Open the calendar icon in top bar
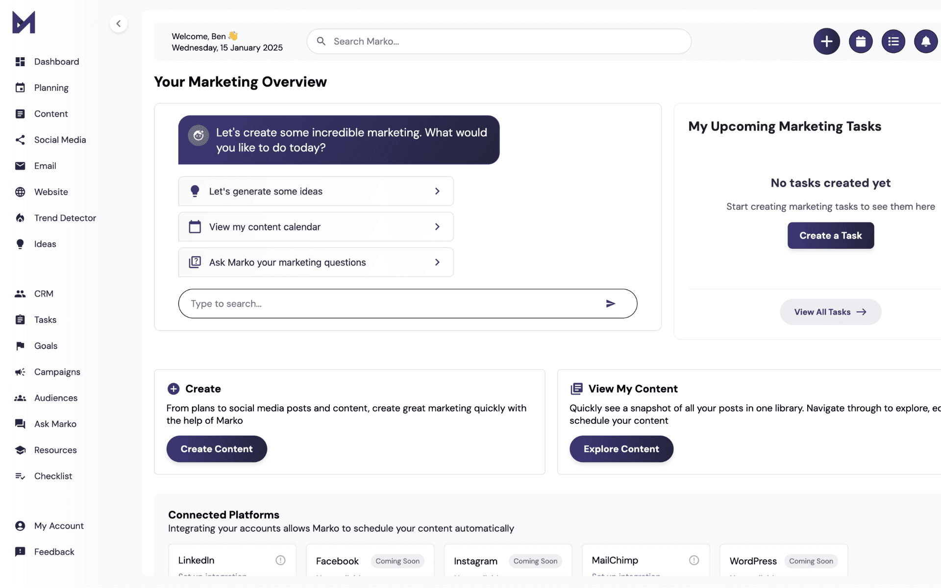Screen dimensions: 941x588 (x=860, y=41)
